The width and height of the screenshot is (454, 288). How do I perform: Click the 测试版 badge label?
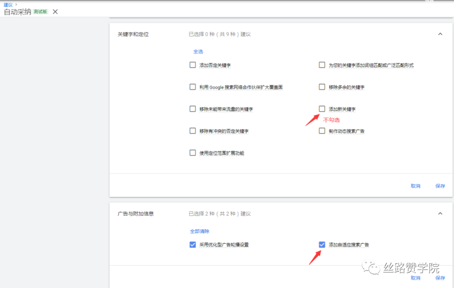[x=40, y=12]
